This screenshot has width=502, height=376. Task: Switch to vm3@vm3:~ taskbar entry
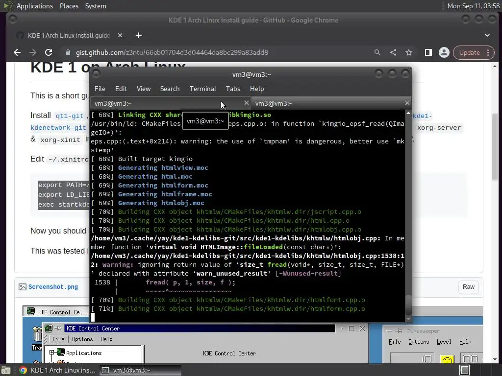tap(140, 370)
